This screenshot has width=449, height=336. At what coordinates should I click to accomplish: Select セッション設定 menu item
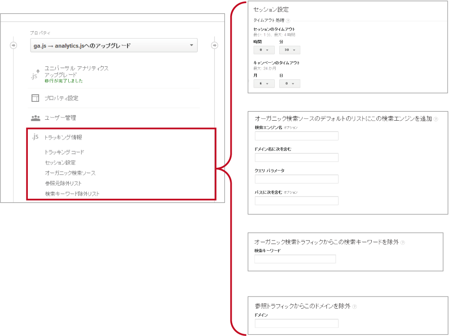click(x=60, y=162)
